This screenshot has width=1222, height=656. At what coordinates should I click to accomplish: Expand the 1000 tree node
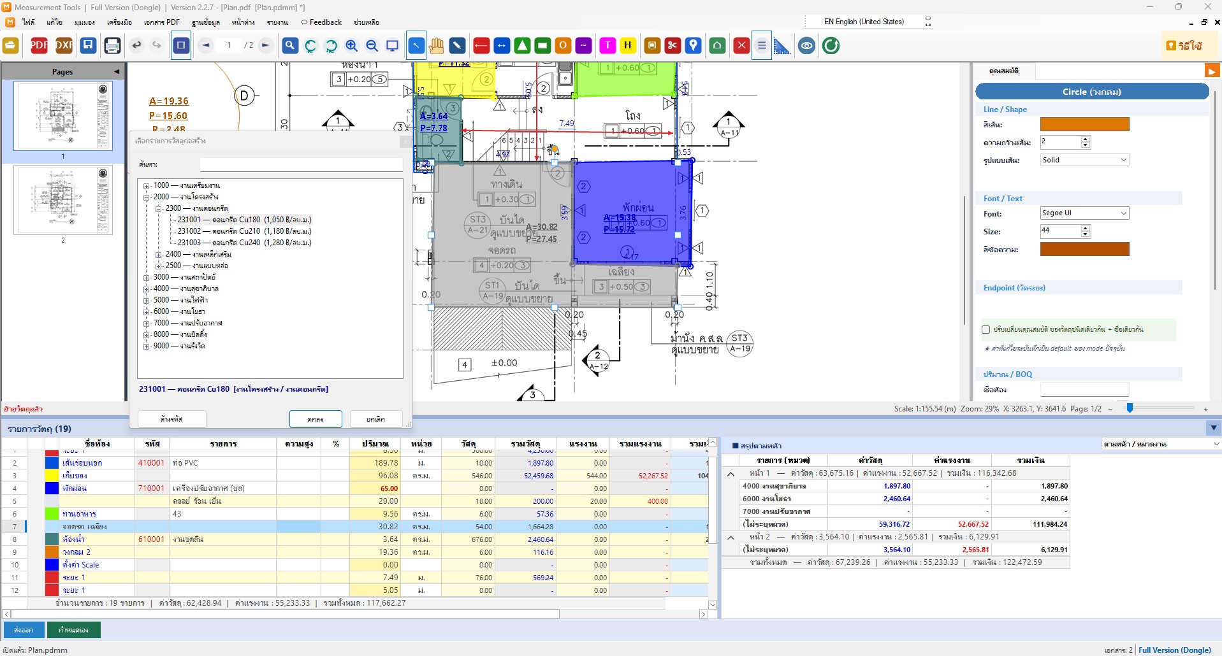pyautogui.click(x=146, y=185)
